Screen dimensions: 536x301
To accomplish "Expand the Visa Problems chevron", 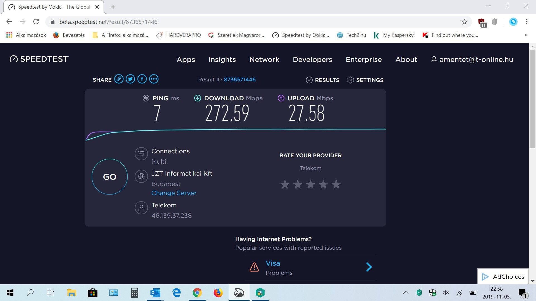I will tap(369, 267).
